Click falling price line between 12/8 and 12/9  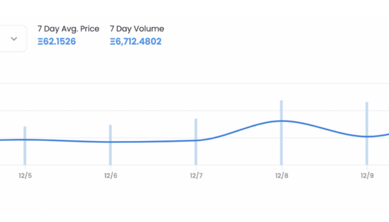(x=324, y=128)
